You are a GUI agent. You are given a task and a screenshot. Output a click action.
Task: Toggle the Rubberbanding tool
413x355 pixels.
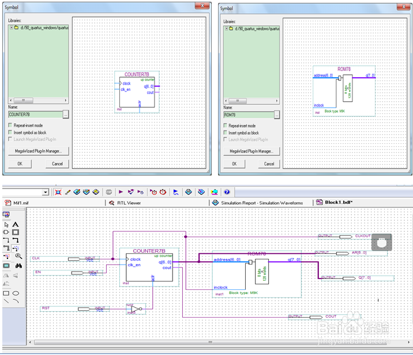(x=16, y=248)
